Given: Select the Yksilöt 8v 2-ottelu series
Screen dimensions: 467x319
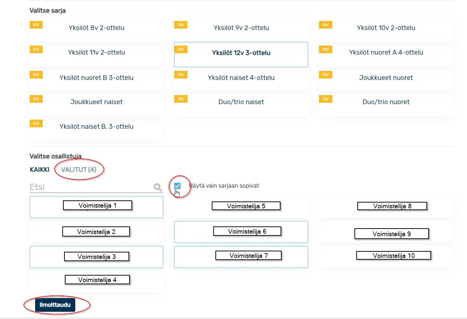Looking at the screenshot, I should pos(96,30).
